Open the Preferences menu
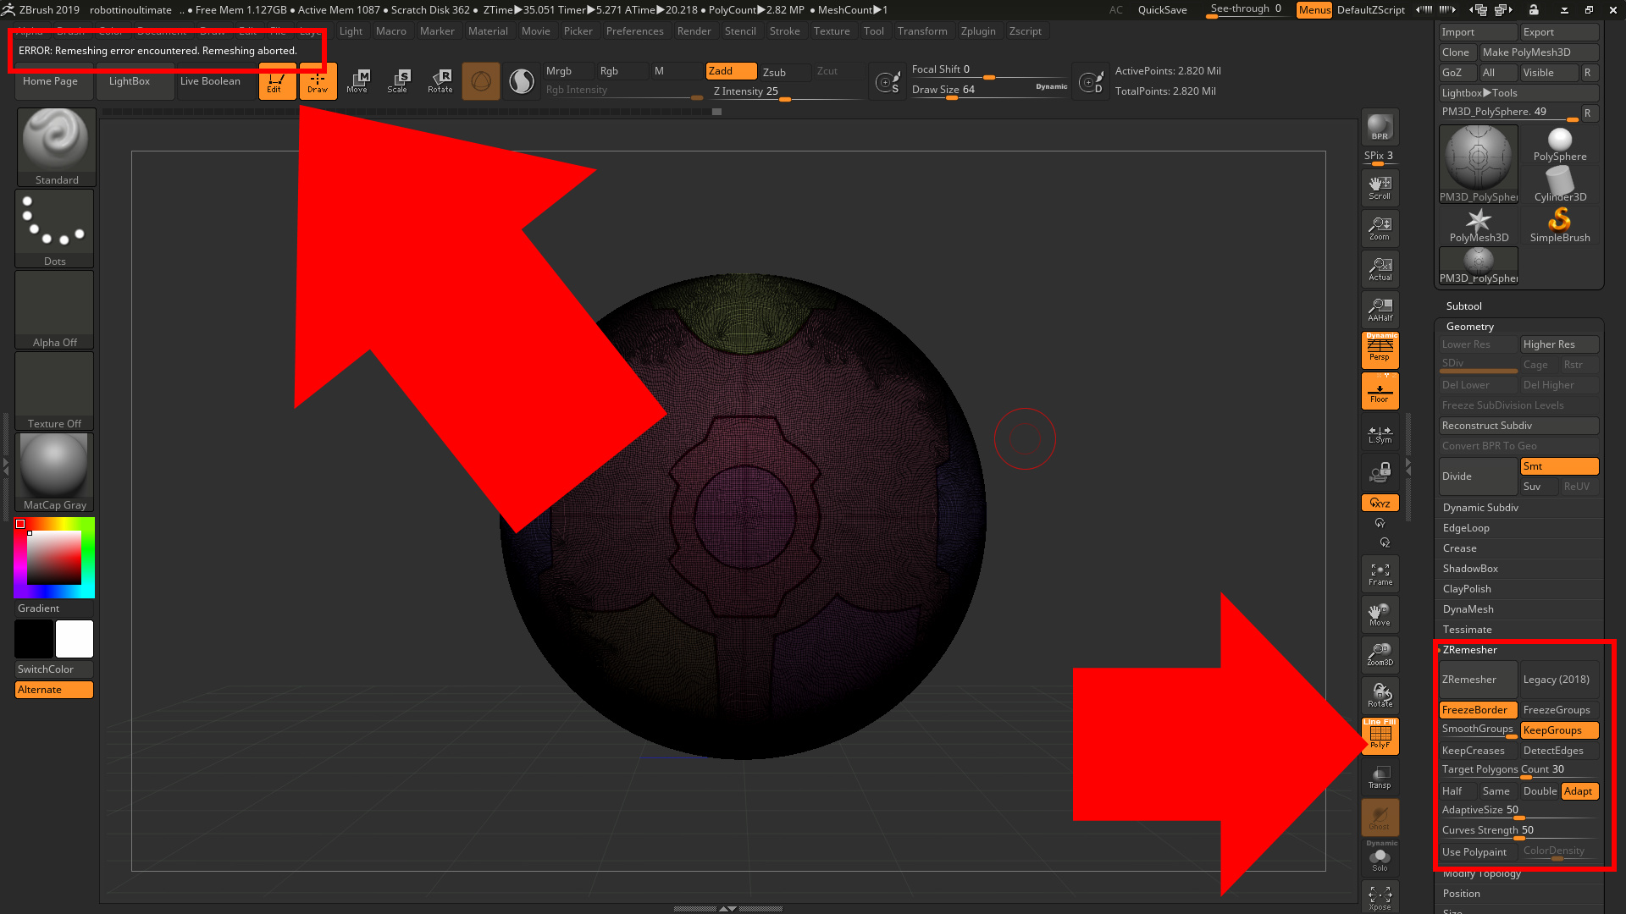The width and height of the screenshot is (1626, 914). click(x=635, y=30)
